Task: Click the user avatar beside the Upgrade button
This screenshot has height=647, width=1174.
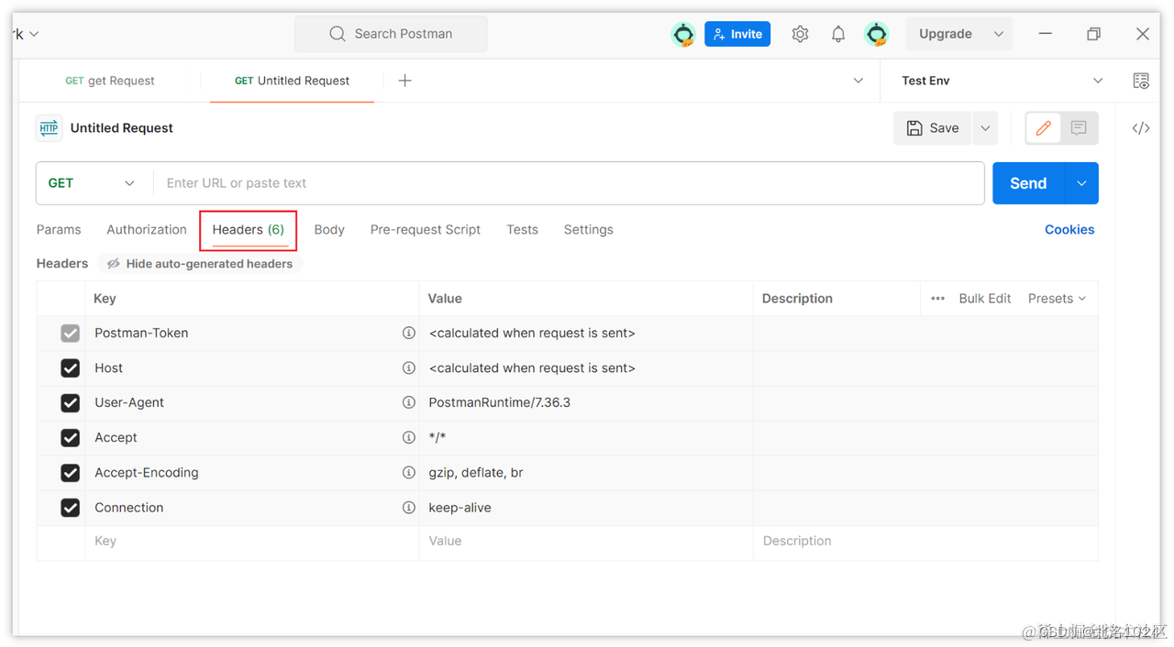Action: pyautogui.click(x=877, y=34)
